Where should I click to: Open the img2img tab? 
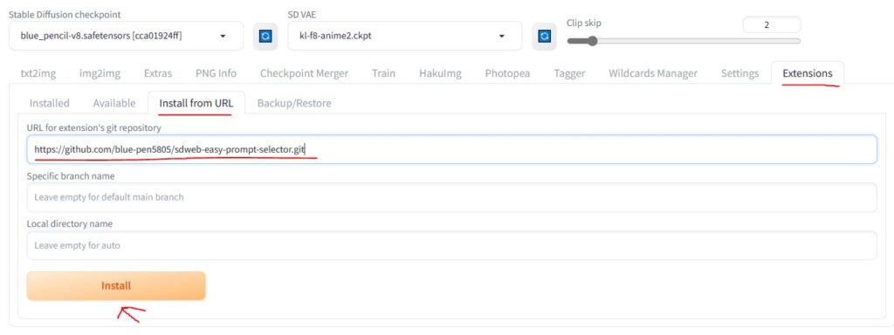(100, 73)
